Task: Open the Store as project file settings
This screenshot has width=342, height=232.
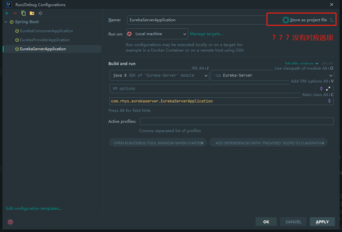Action: click(332, 20)
